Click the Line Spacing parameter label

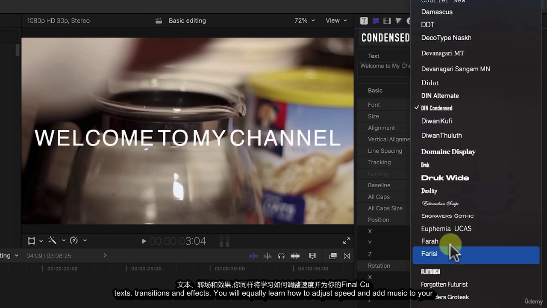(x=385, y=151)
